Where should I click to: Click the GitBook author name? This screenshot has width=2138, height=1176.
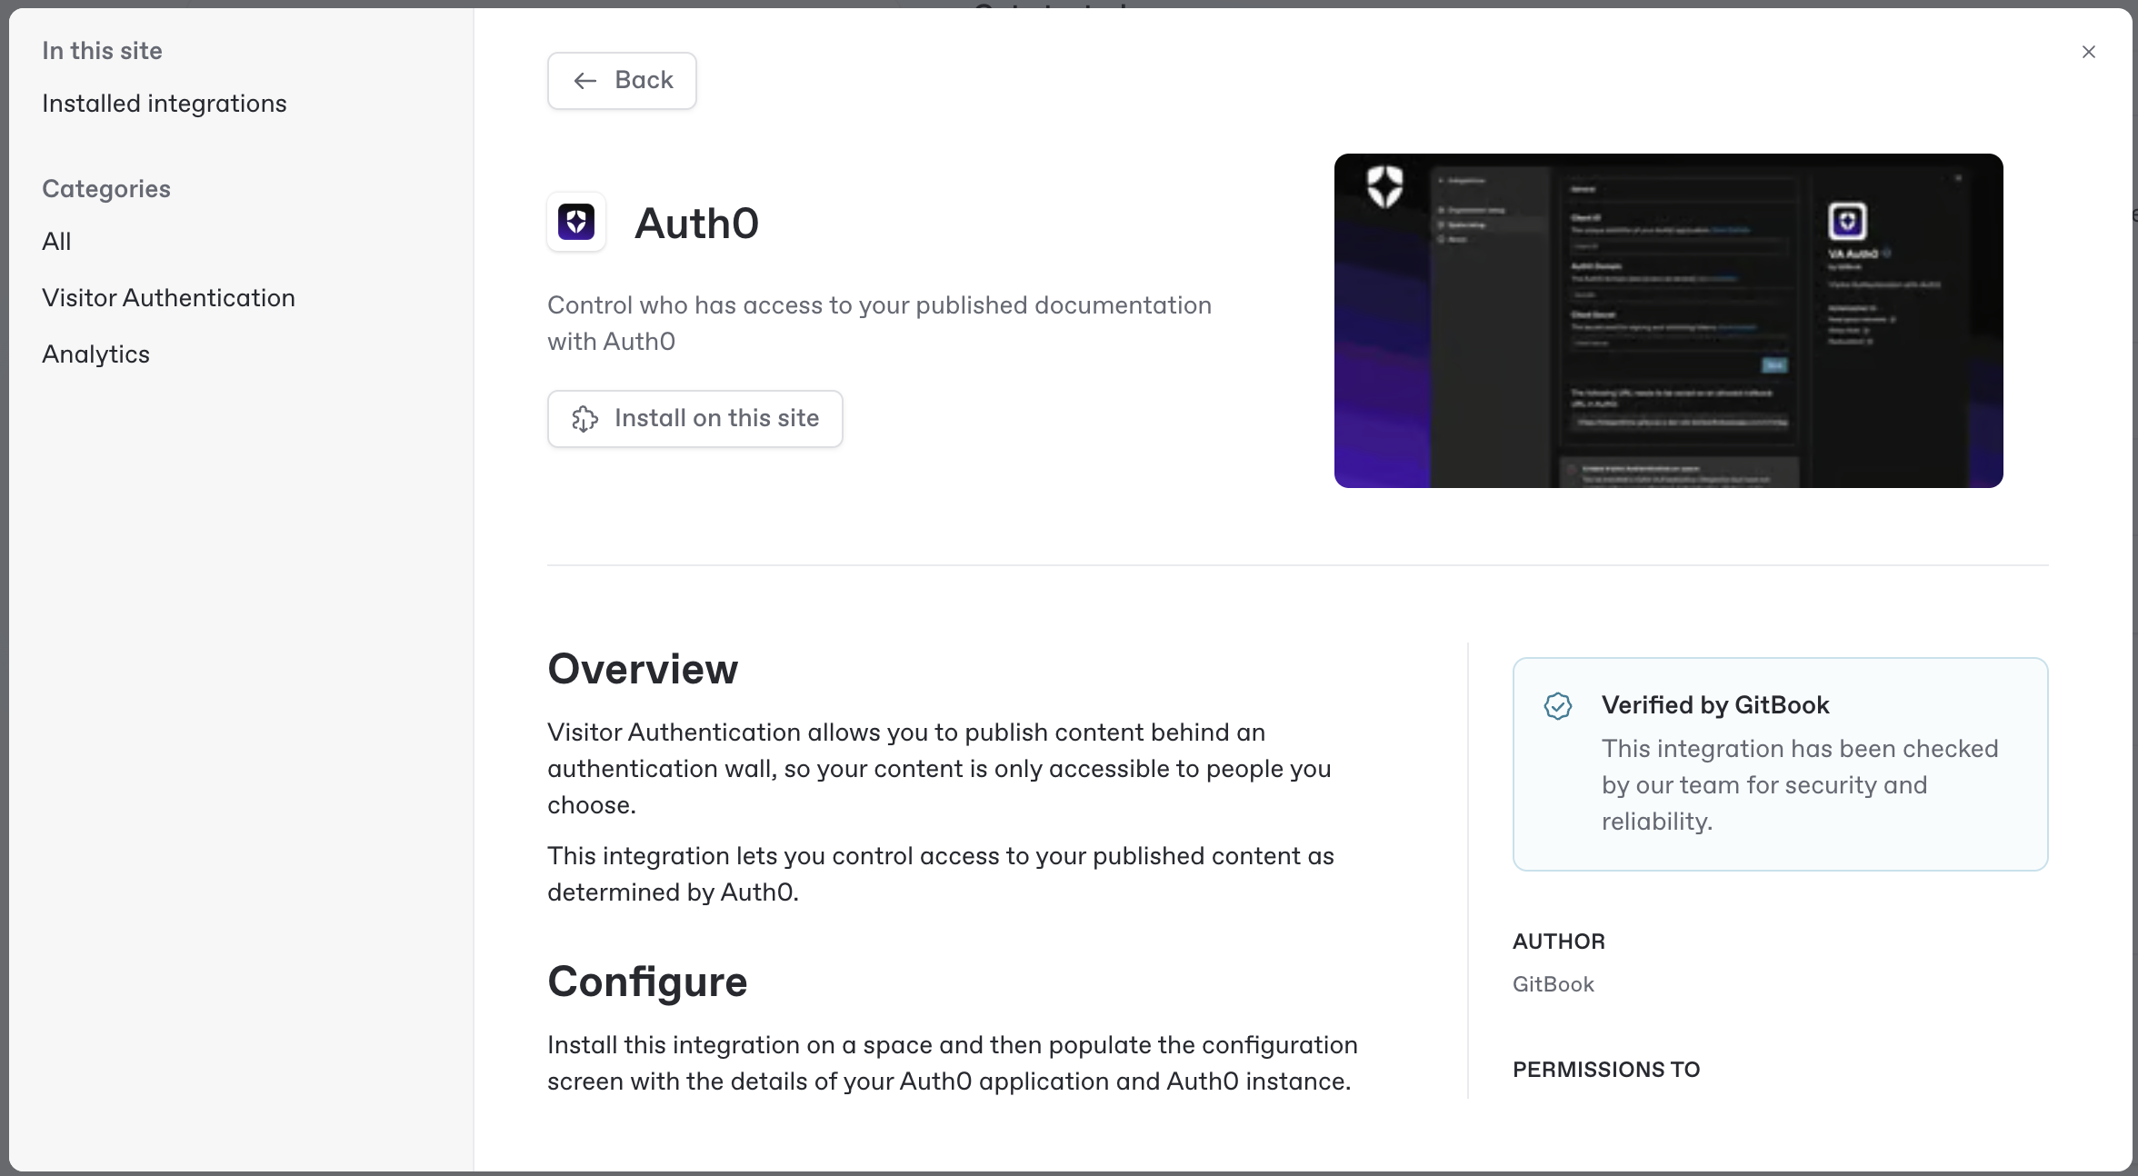1553,984
